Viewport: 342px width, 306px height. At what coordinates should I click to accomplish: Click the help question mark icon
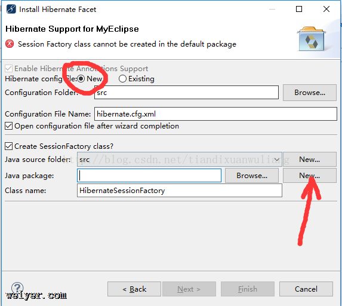coord(17,288)
